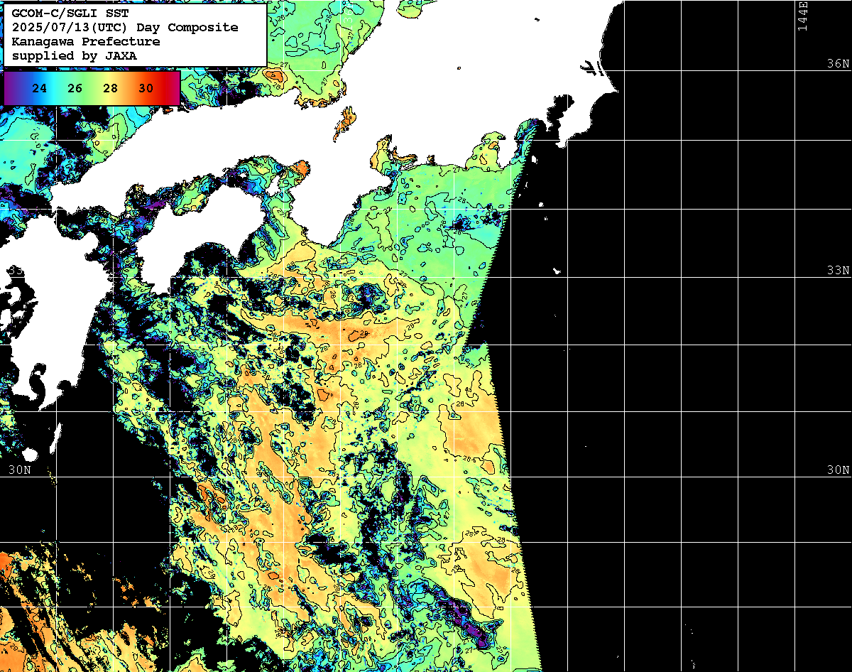The image size is (852, 672).
Task: Click the "supplied by JAXA" credit text
Action: (74, 55)
